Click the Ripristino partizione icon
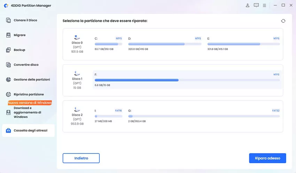 (9, 95)
